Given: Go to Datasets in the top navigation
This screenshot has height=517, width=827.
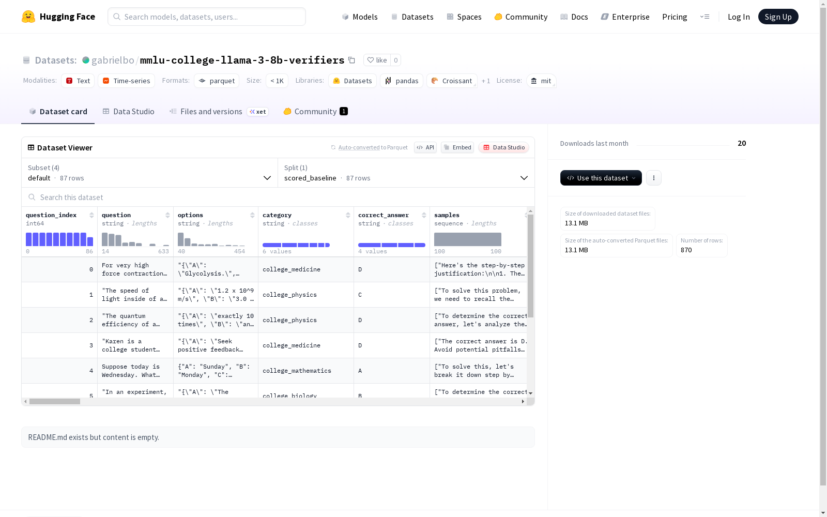Looking at the screenshot, I should click(x=412, y=17).
